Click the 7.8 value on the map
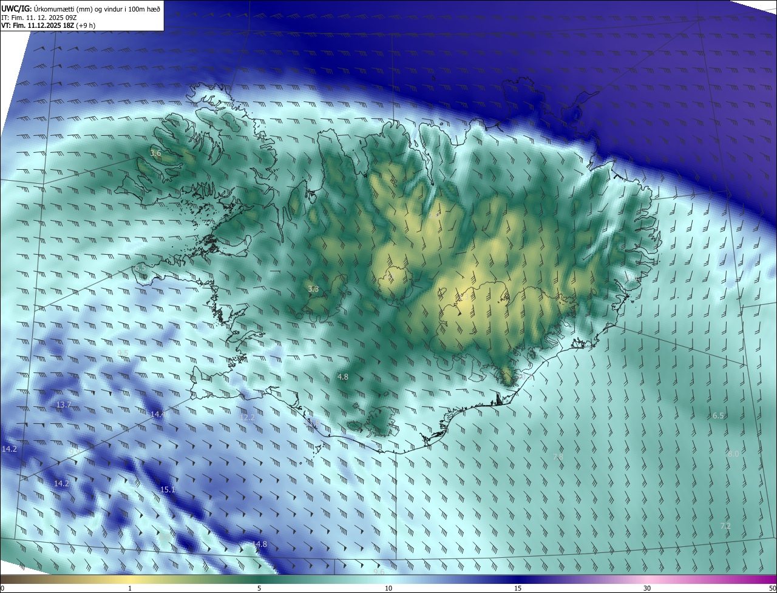Screen dimensions: 777x593 558,457
